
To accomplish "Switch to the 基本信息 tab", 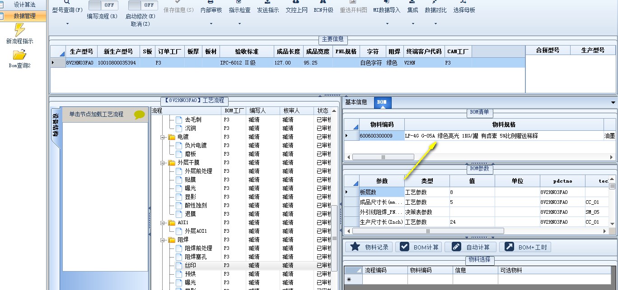I will pyautogui.click(x=356, y=102).
